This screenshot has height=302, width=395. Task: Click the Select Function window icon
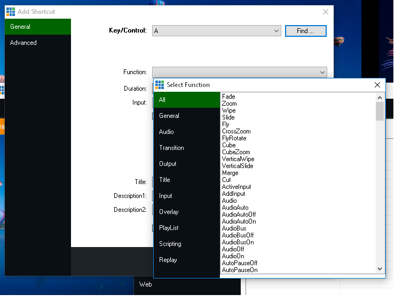tap(160, 85)
